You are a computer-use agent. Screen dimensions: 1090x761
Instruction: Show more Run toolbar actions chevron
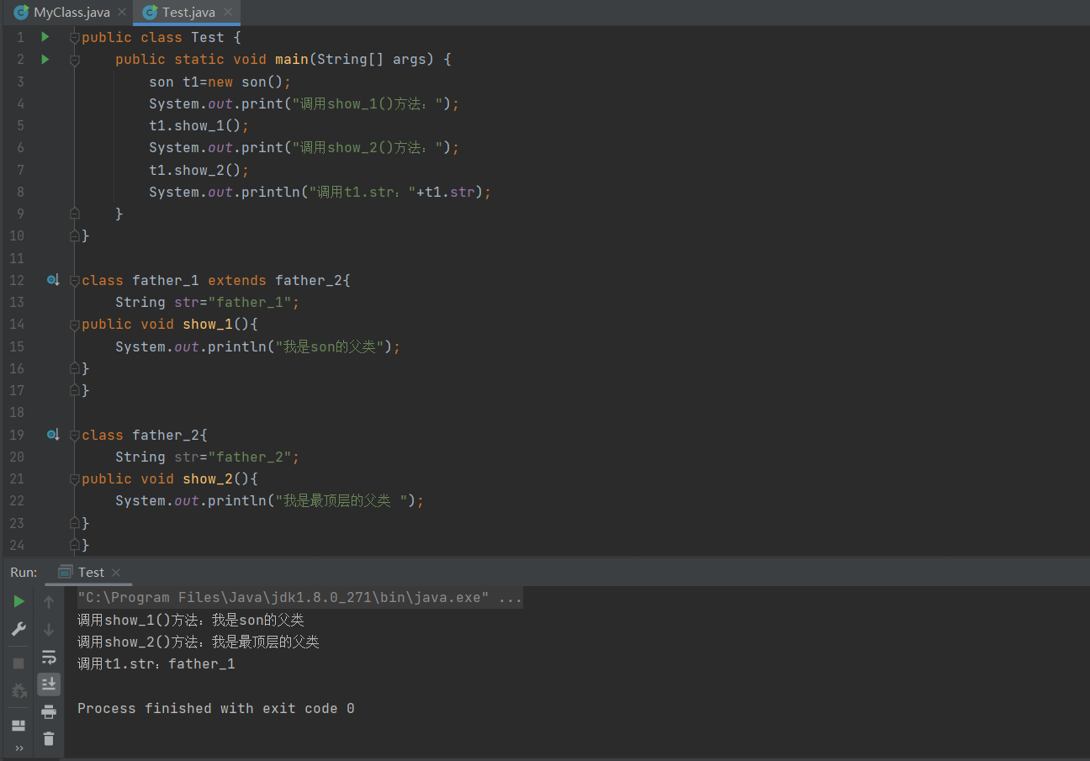click(19, 748)
